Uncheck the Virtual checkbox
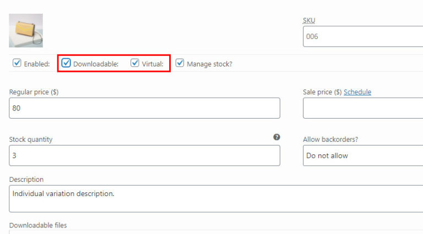This screenshot has height=234, width=423. pyautogui.click(x=135, y=63)
